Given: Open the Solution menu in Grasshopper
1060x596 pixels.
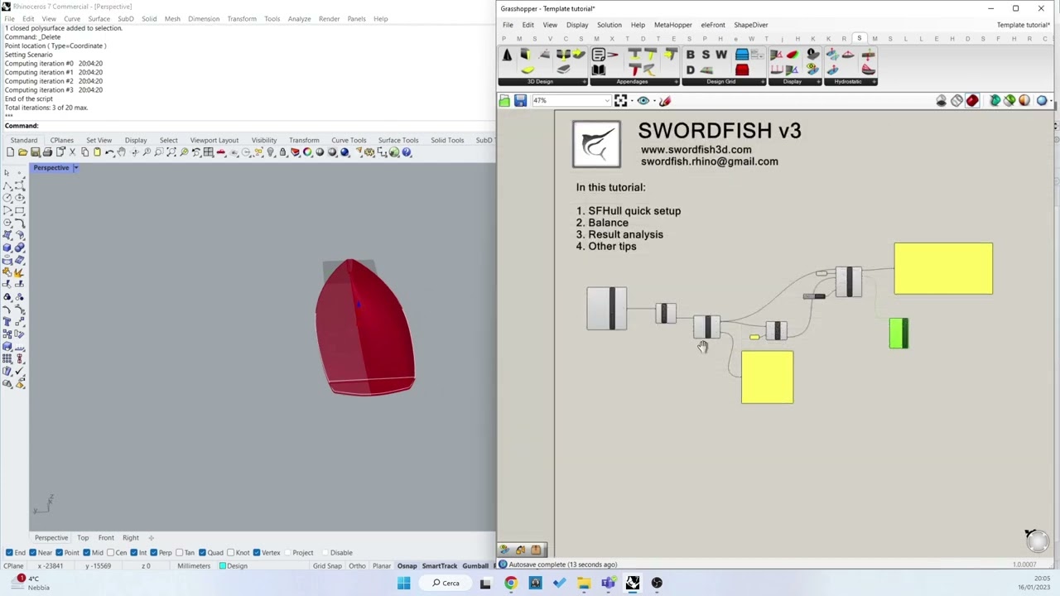Looking at the screenshot, I should tap(609, 25).
